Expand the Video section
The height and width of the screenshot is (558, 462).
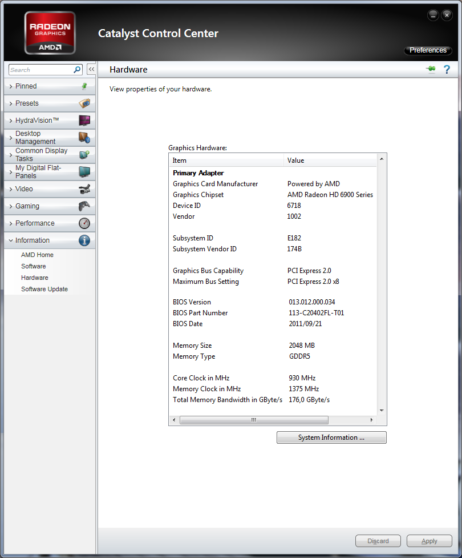click(x=50, y=189)
